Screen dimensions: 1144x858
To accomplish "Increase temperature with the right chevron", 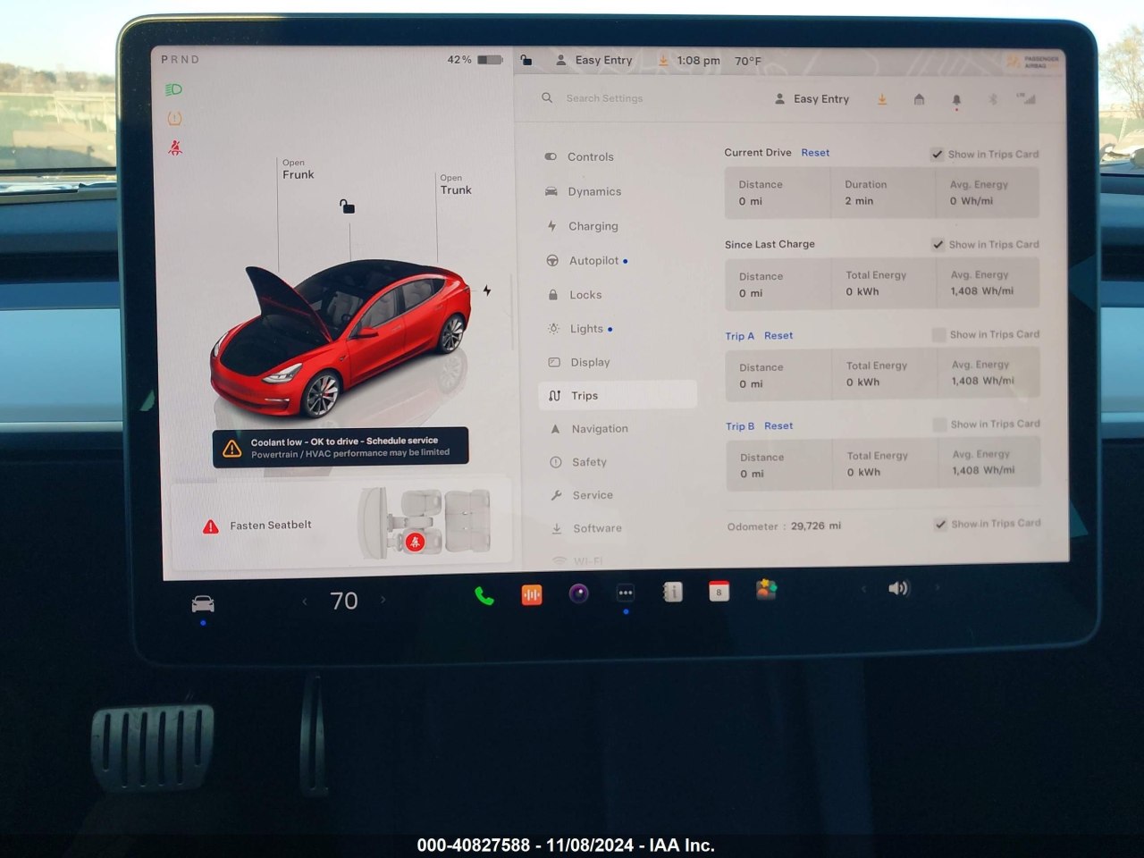I will tap(383, 600).
